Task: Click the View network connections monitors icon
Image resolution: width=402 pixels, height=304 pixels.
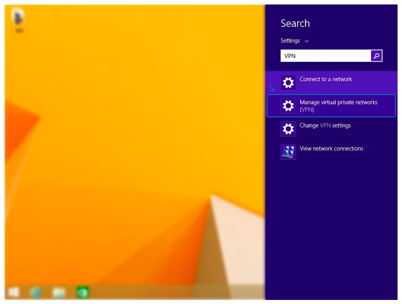Action: point(288,152)
